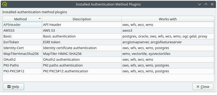
Task: Click the OAuth2 authentication description cell
Action: point(82,60)
